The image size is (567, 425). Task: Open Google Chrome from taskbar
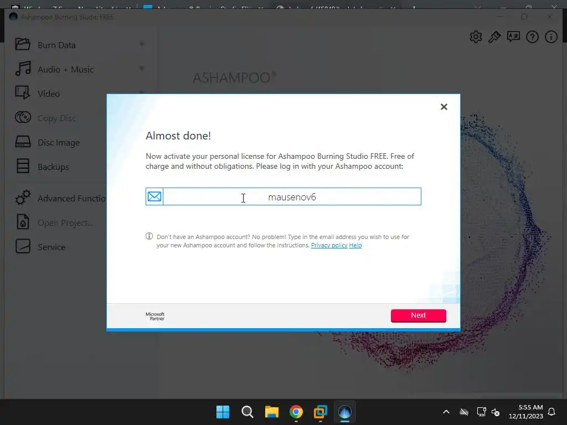(296, 412)
